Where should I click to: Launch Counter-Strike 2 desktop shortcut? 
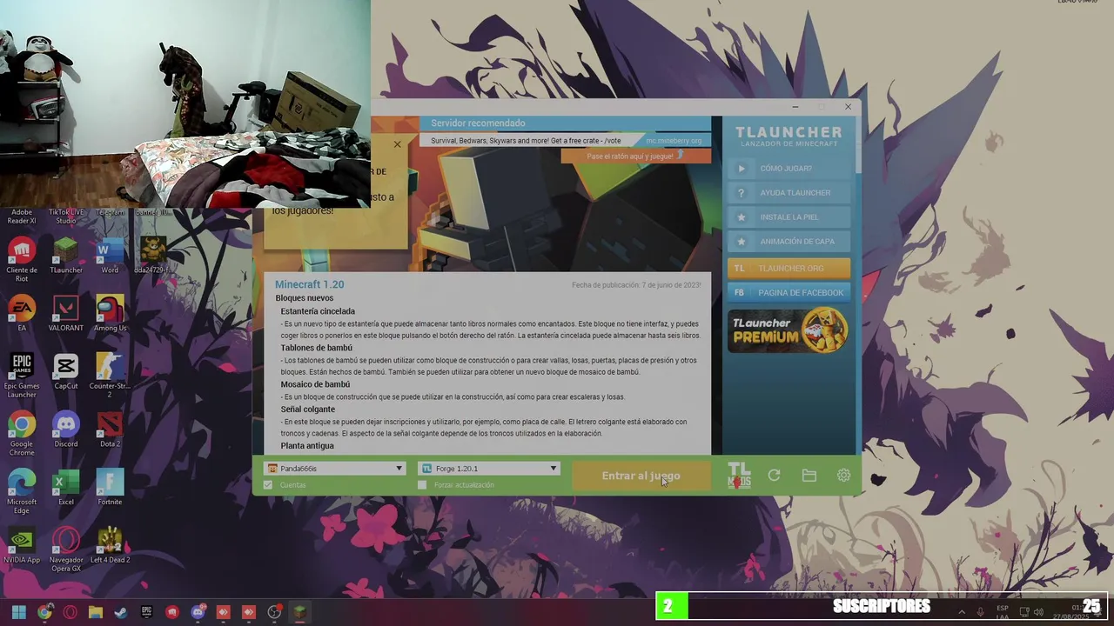tap(110, 376)
